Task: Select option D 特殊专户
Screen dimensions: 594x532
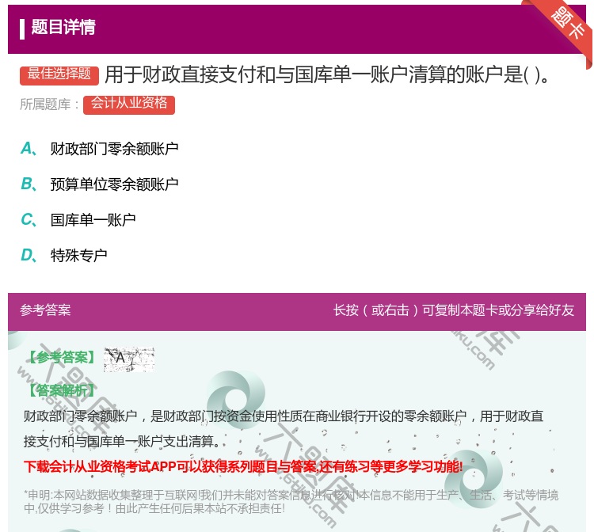Action: pos(78,256)
